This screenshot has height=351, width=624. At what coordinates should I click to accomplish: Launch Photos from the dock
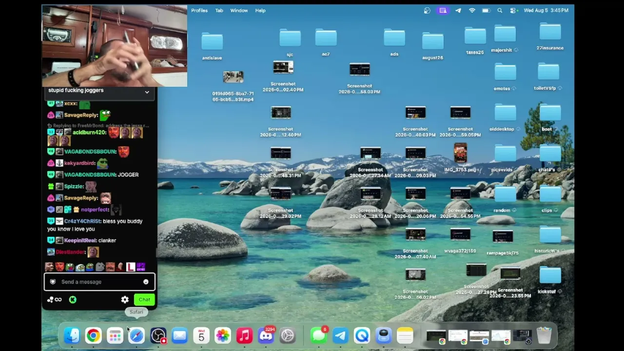(x=222, y=335)
